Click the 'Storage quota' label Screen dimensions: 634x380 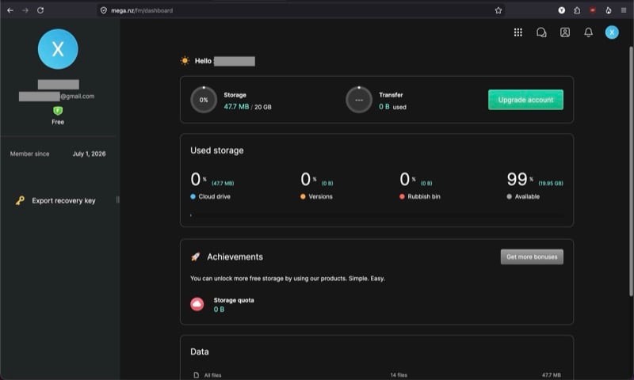click(234, 300)
